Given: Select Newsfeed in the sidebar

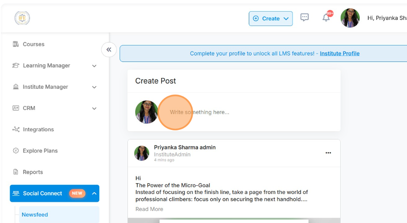Looking at the screenshot, I should point(35,215).
